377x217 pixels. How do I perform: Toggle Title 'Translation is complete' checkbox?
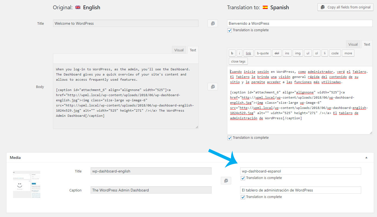(230, 30)
